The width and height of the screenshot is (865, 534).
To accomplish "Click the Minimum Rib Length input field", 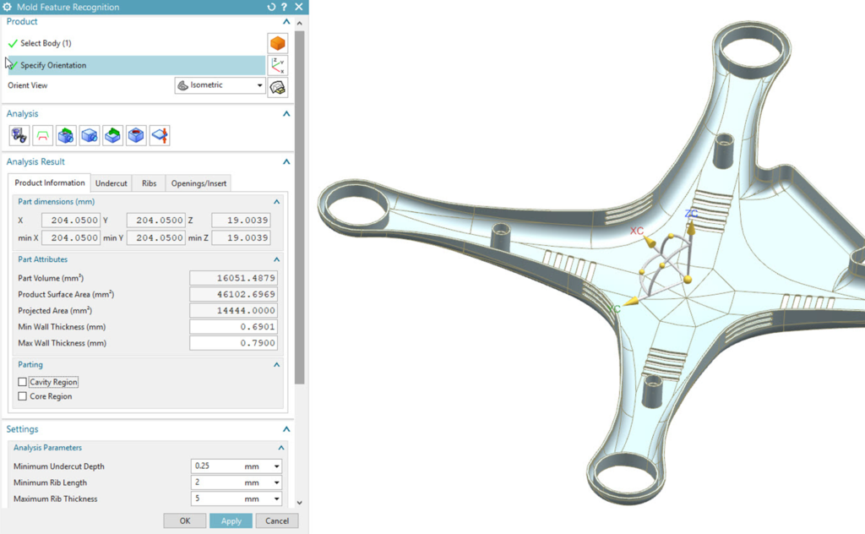I will point(216,482).
